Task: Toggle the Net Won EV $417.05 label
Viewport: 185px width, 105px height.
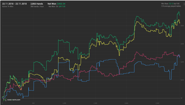Action: coord(57,7)
